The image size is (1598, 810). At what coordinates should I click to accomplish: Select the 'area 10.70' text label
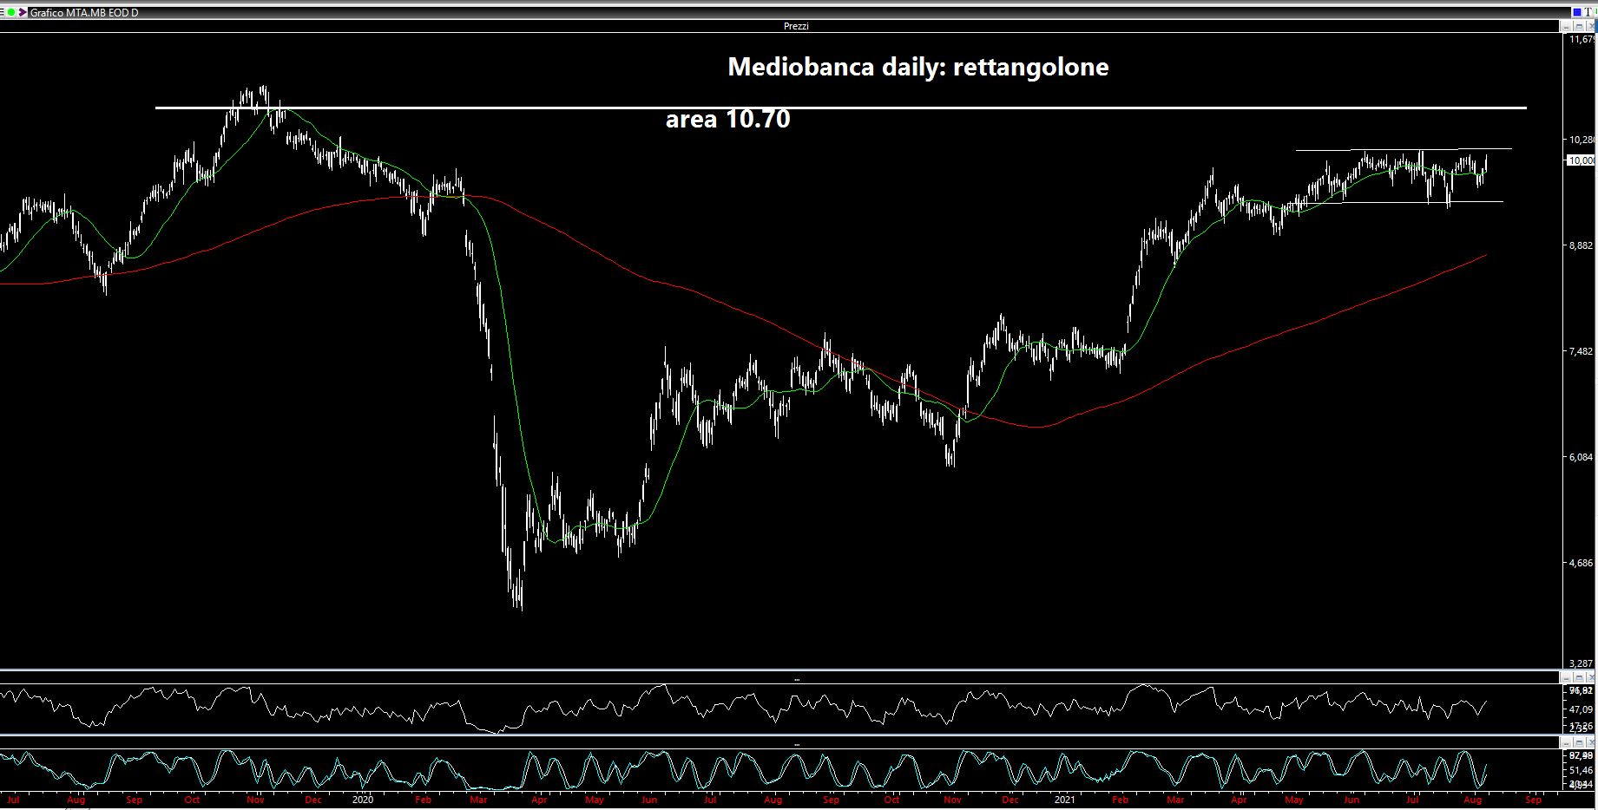(727, 119)
